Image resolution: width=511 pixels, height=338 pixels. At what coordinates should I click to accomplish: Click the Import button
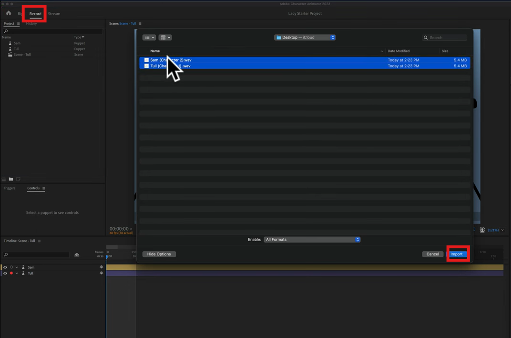[x=457, y=254]
